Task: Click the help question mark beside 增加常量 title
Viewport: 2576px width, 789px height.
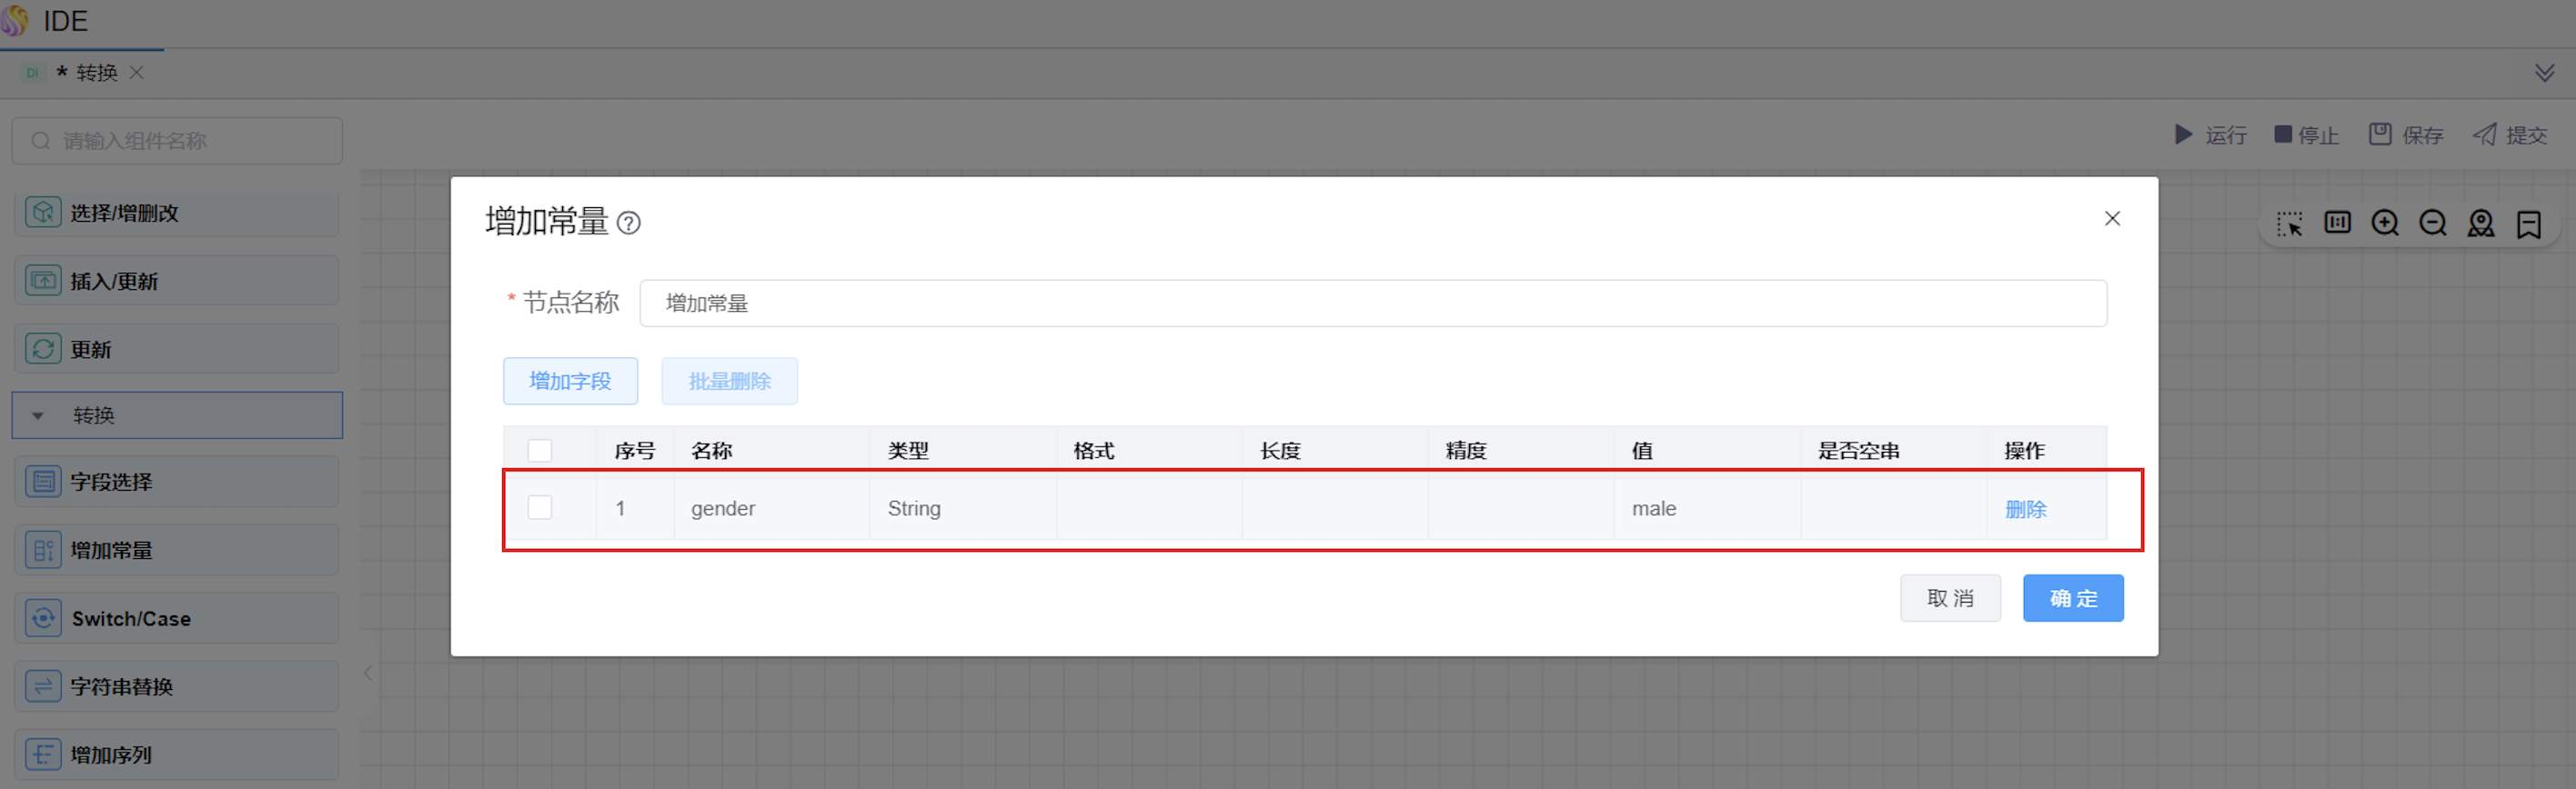Action: [628, 223]
